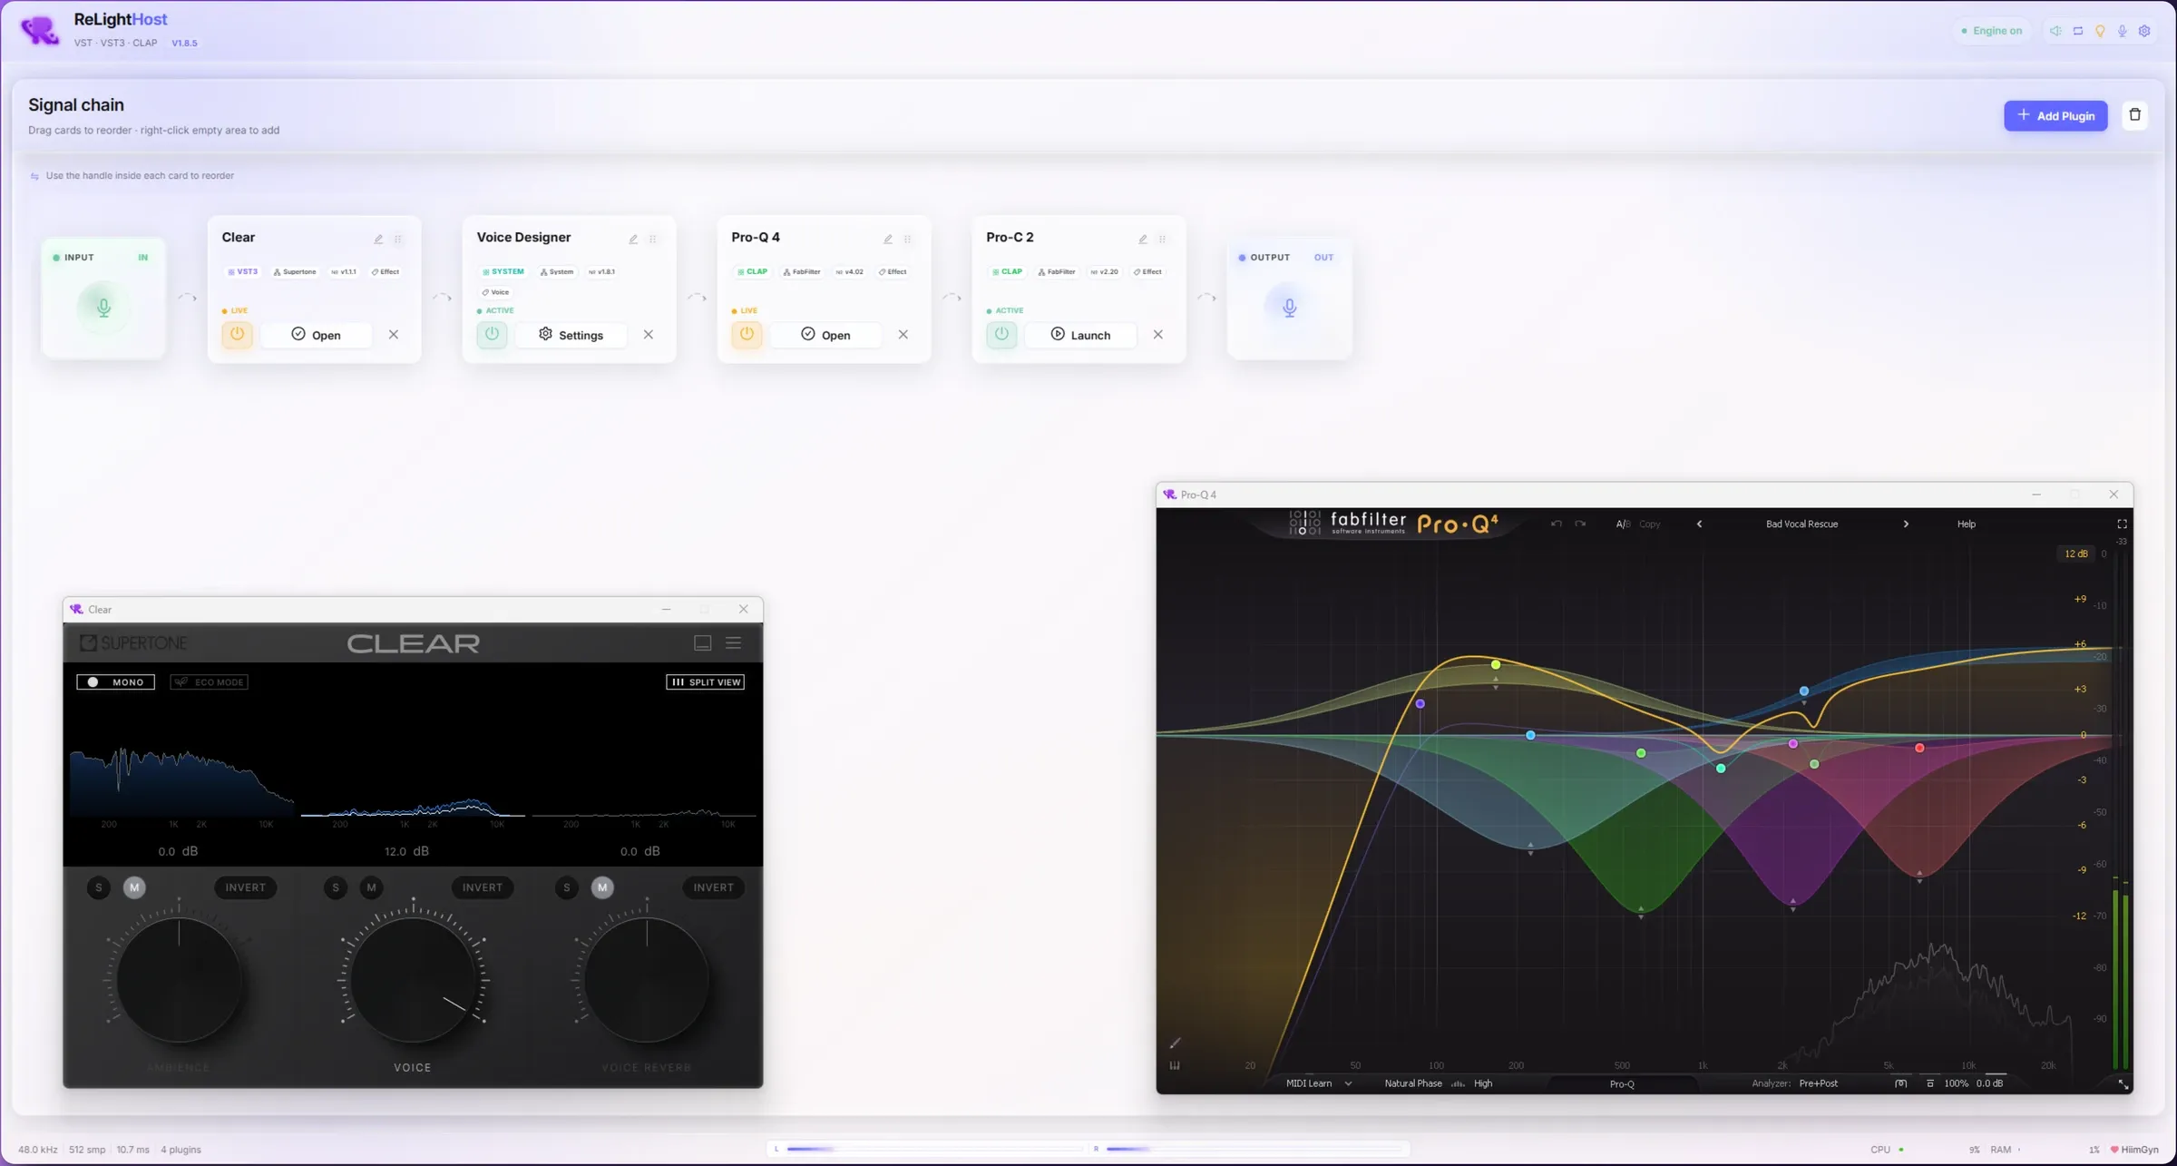Viewport: 2177px width, 1166px height.
Task: Launch the Pro-C 2 plugin
Action: coord(1080,335)
